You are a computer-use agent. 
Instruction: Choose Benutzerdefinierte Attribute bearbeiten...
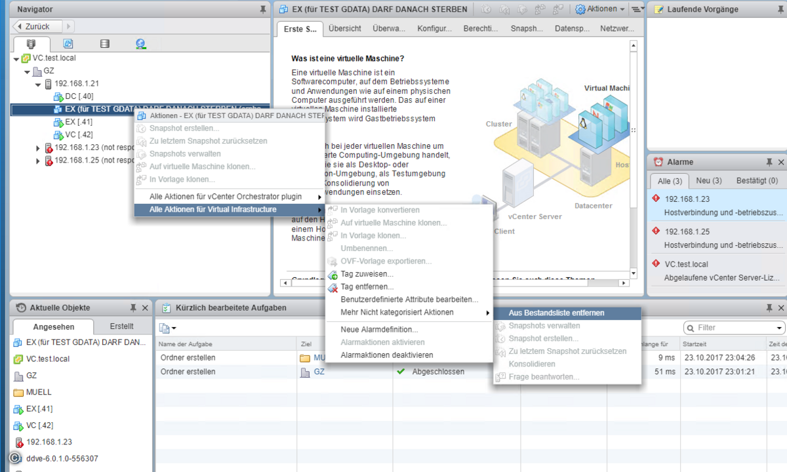[x=409, y=300]
